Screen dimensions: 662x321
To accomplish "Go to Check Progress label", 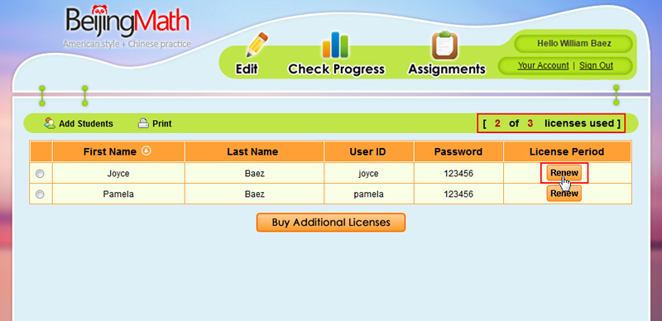I will pos(336,69).
